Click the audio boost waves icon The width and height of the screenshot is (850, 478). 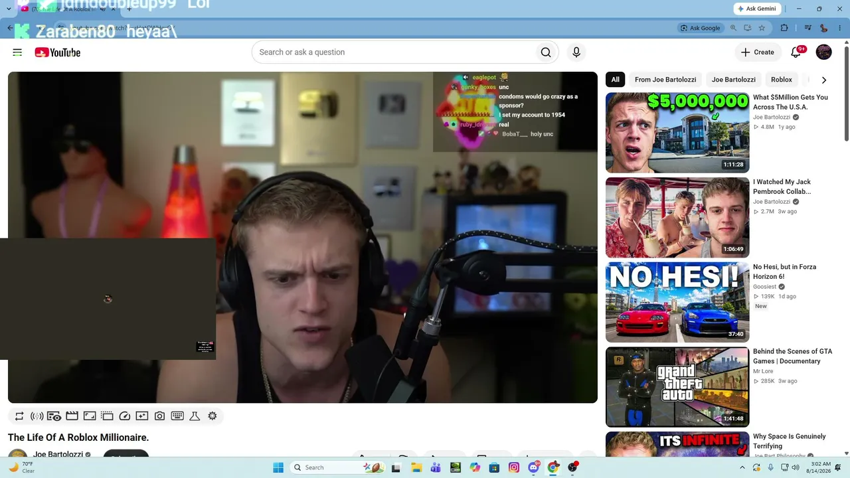coord(37,416)
